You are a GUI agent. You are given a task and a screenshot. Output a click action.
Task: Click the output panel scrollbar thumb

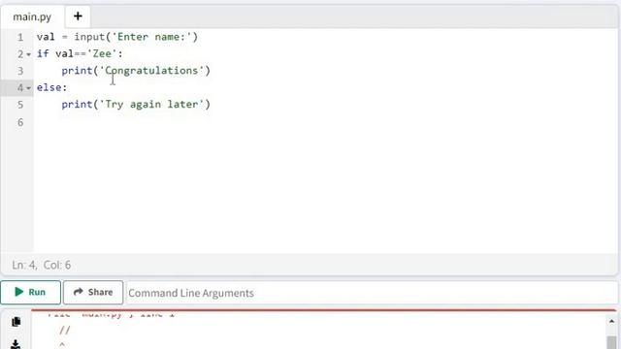611,342
